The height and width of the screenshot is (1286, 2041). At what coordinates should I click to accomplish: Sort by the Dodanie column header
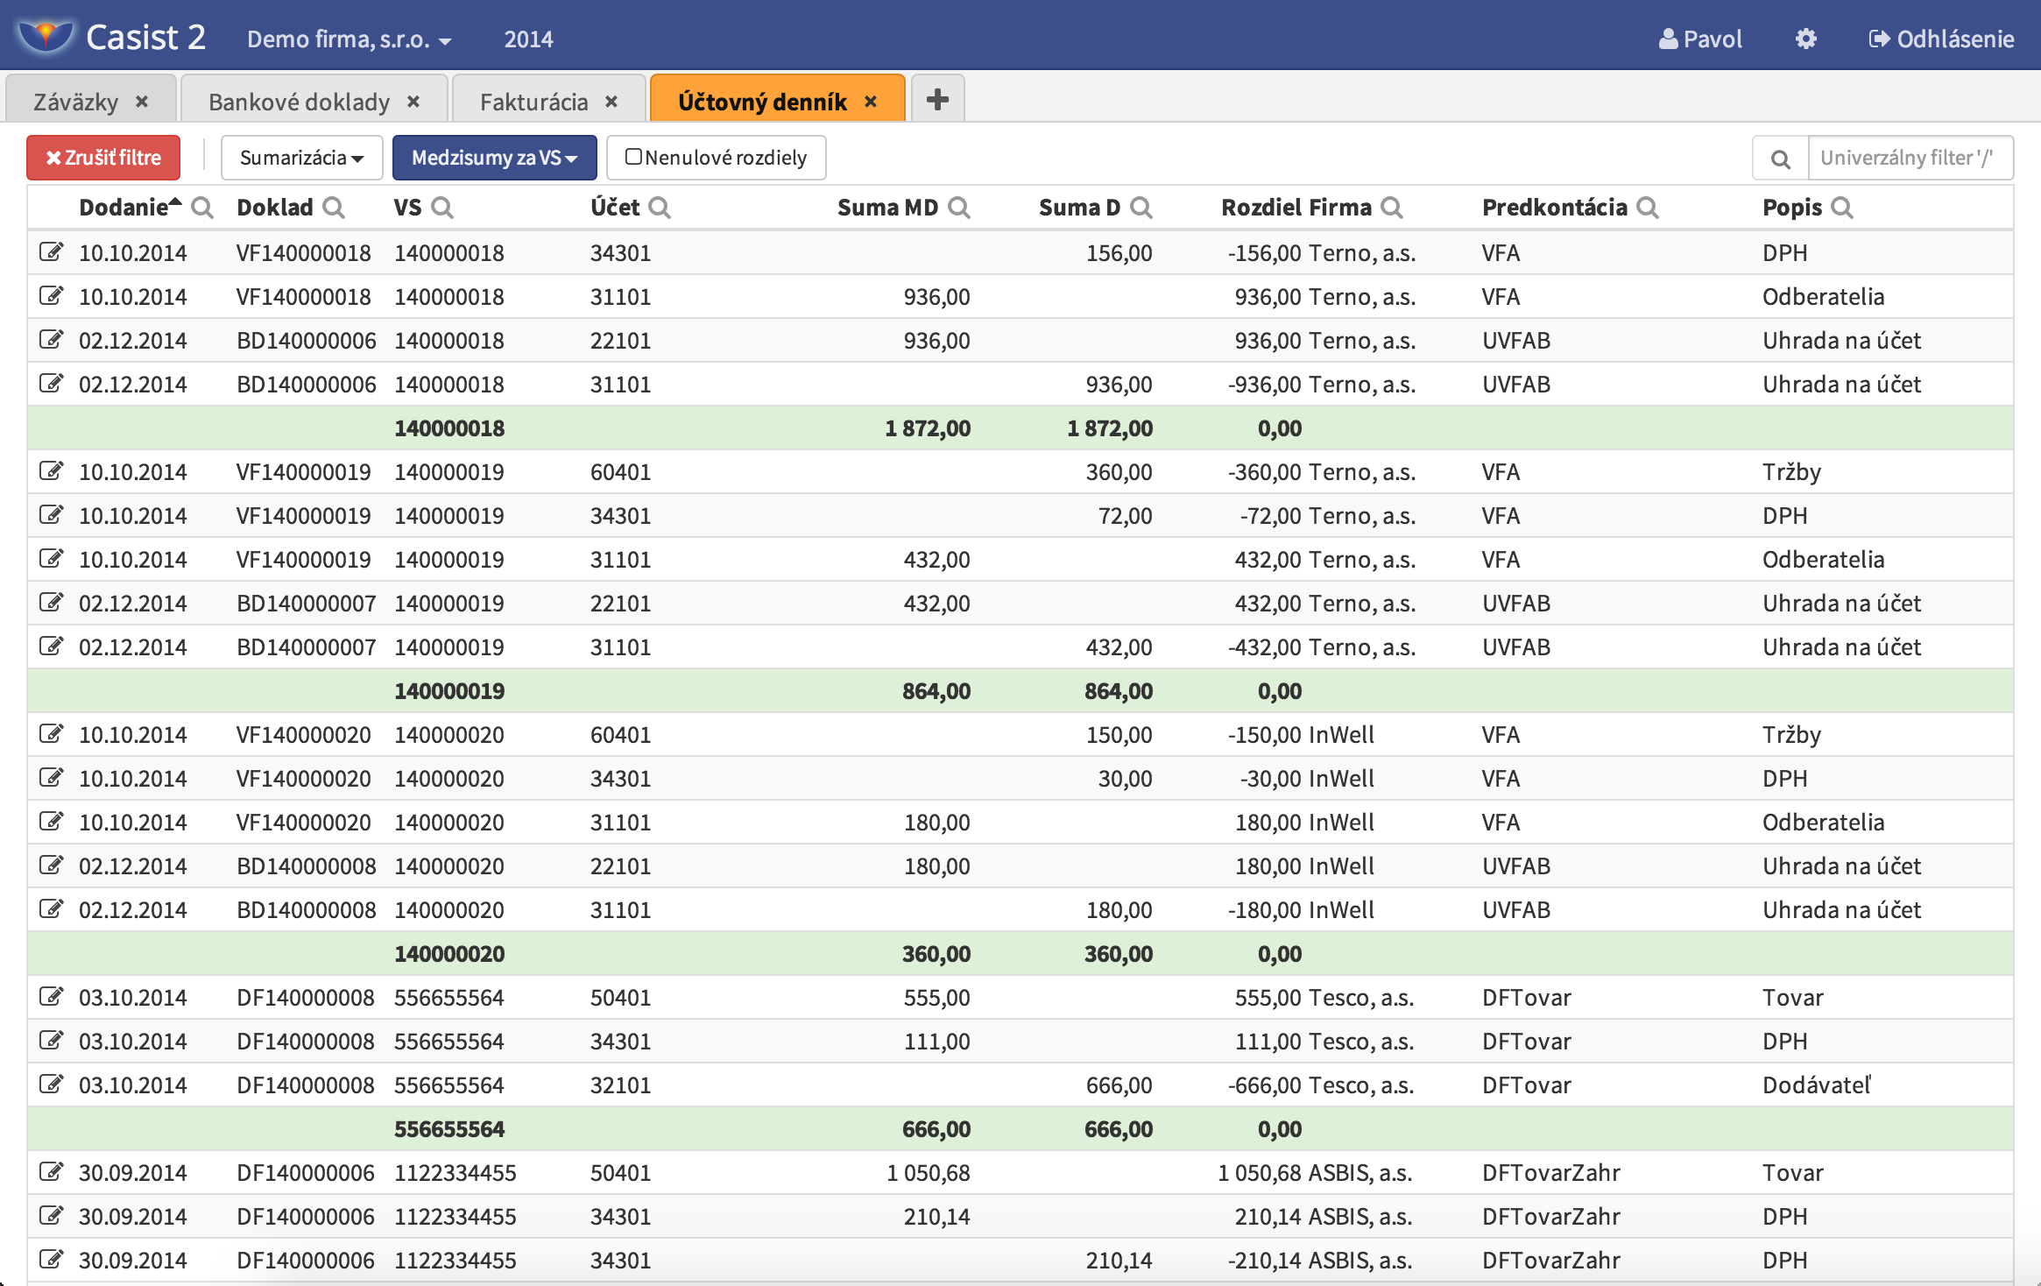(124, 208)
